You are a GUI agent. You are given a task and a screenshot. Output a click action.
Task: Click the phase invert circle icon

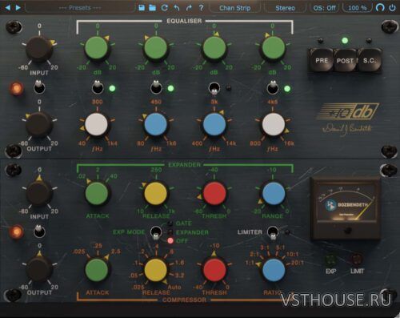coord(380,8)
